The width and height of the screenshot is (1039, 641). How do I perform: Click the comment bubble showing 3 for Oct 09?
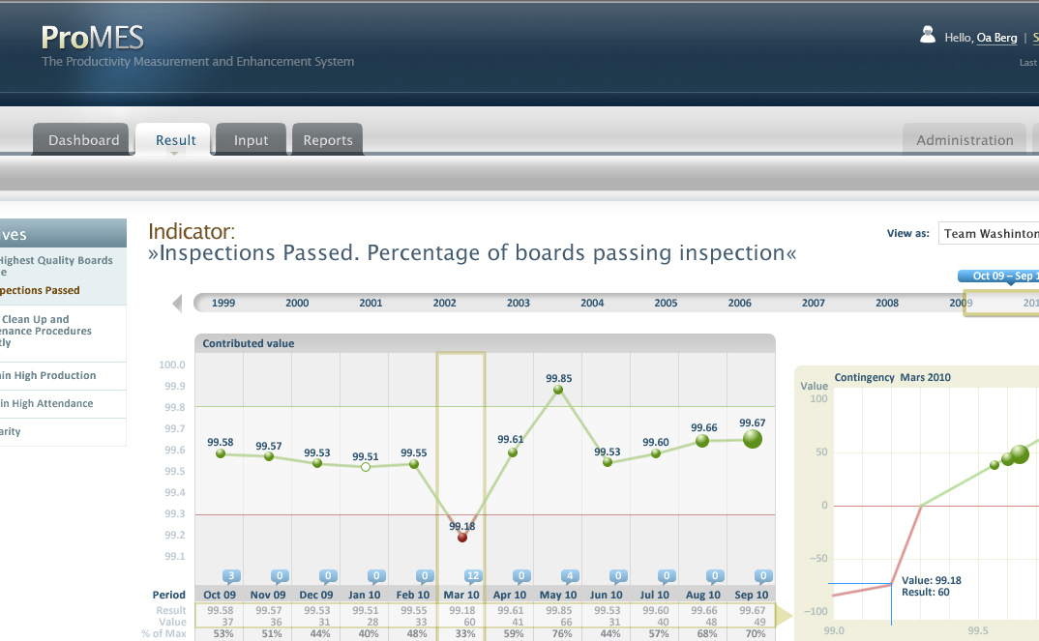[231, 575]
